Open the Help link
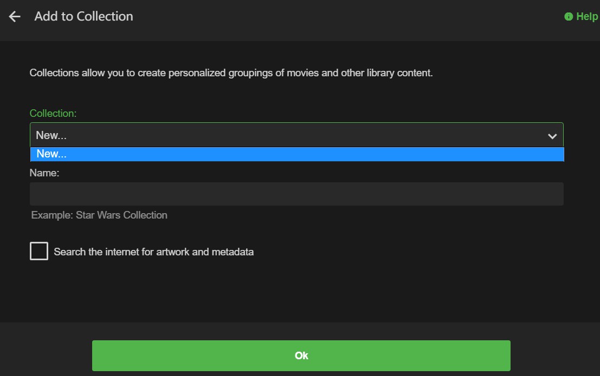This screenshot has height=376, width=600. [586, 17]
